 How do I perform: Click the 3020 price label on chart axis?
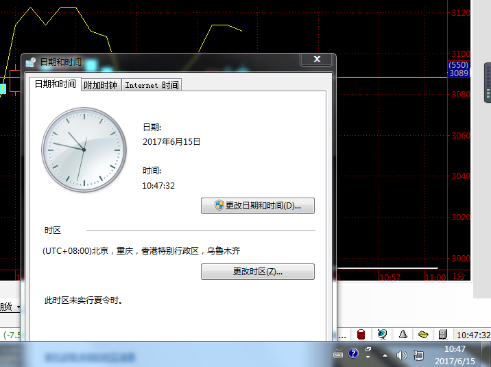tap(461, 217)
